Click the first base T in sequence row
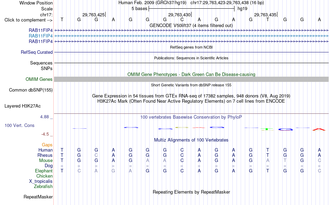This screenshot has width=329, height=205. click(62, 19)
